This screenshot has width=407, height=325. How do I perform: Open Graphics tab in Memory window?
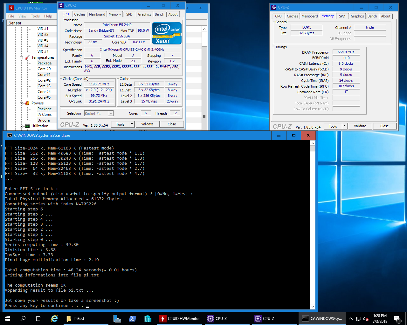[357, 16]
